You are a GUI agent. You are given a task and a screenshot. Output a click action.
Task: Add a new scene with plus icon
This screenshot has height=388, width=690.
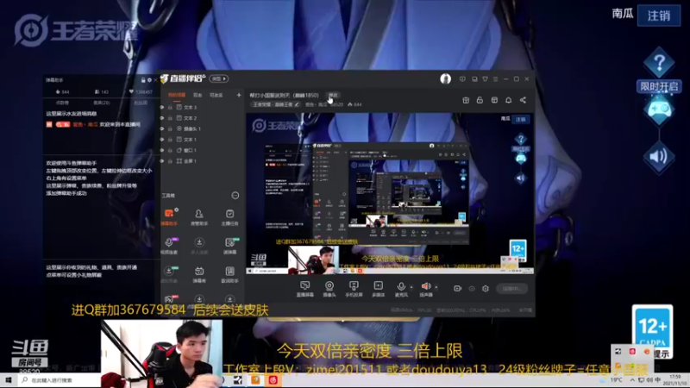tap(239, 95)
